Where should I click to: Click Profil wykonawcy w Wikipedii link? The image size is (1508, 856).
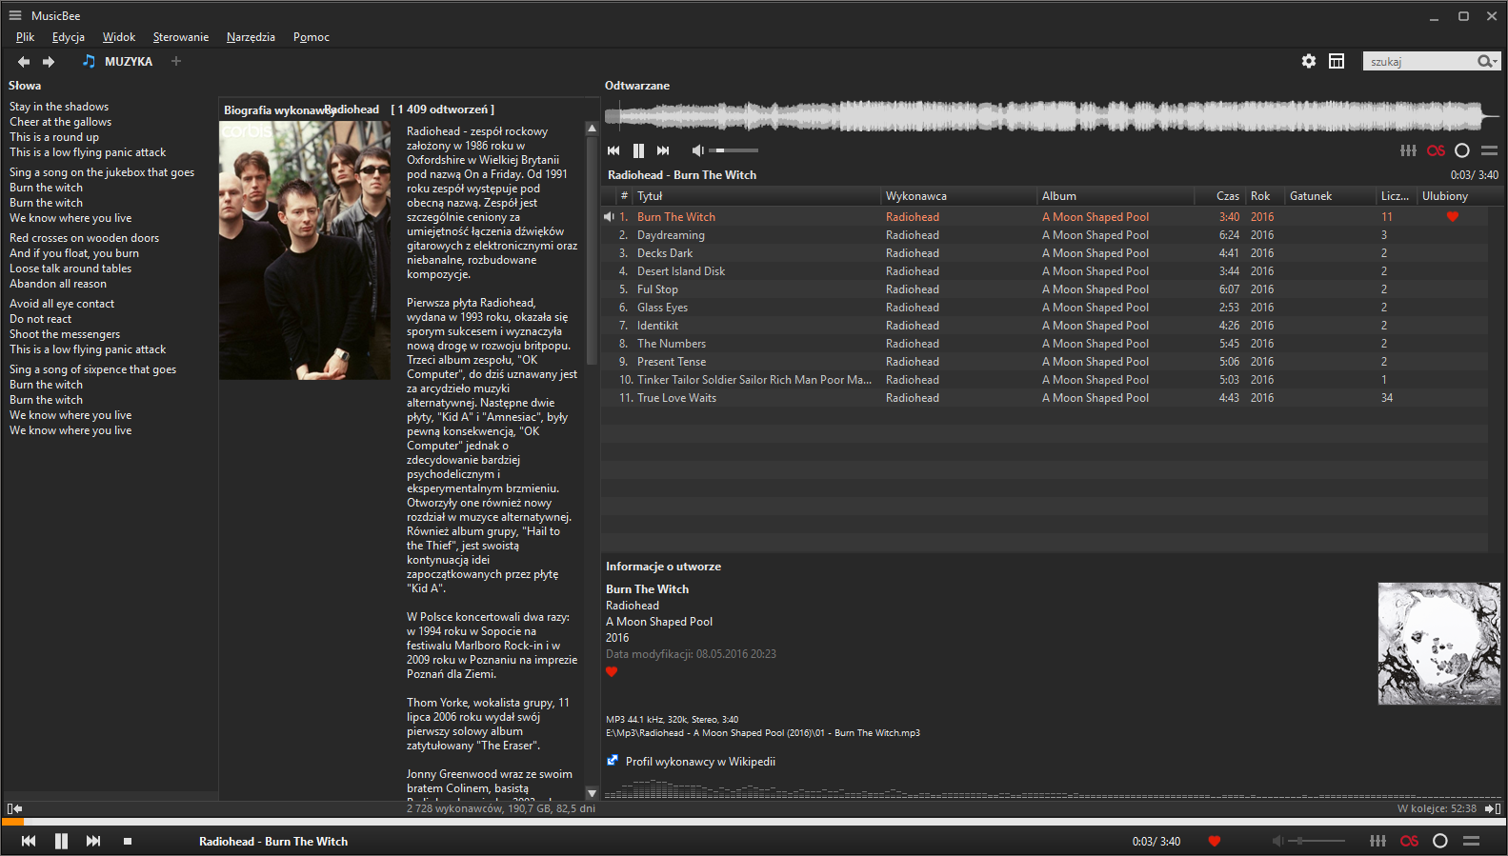[x=700, y=762]
